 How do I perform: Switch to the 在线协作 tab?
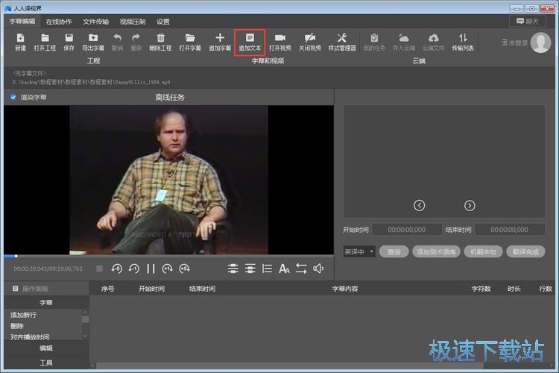click(59, 22)
